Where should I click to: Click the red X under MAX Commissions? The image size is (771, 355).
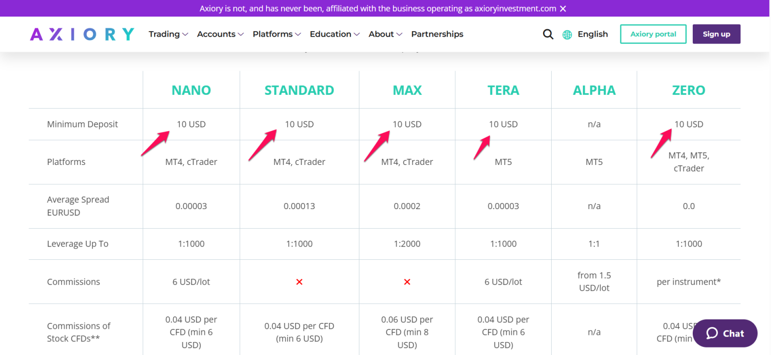click(x=407, y=282)
